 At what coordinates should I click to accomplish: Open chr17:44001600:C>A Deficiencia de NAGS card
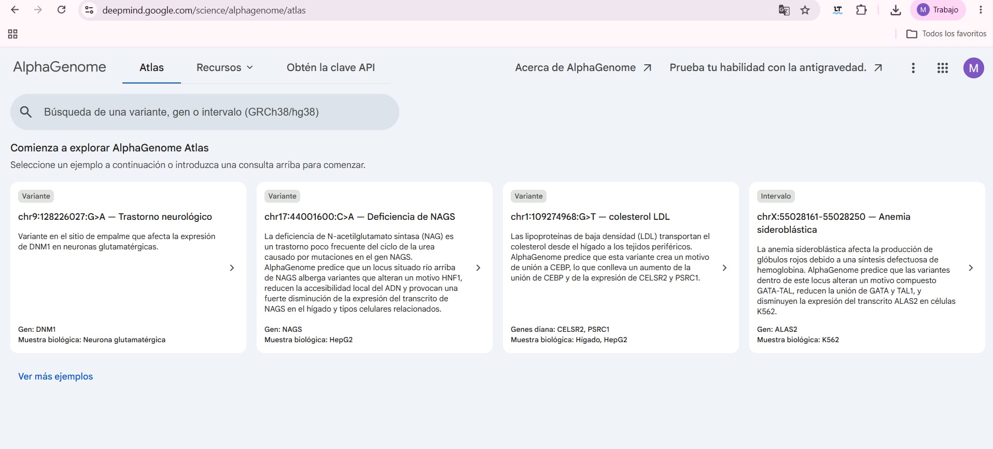point(374,268)
